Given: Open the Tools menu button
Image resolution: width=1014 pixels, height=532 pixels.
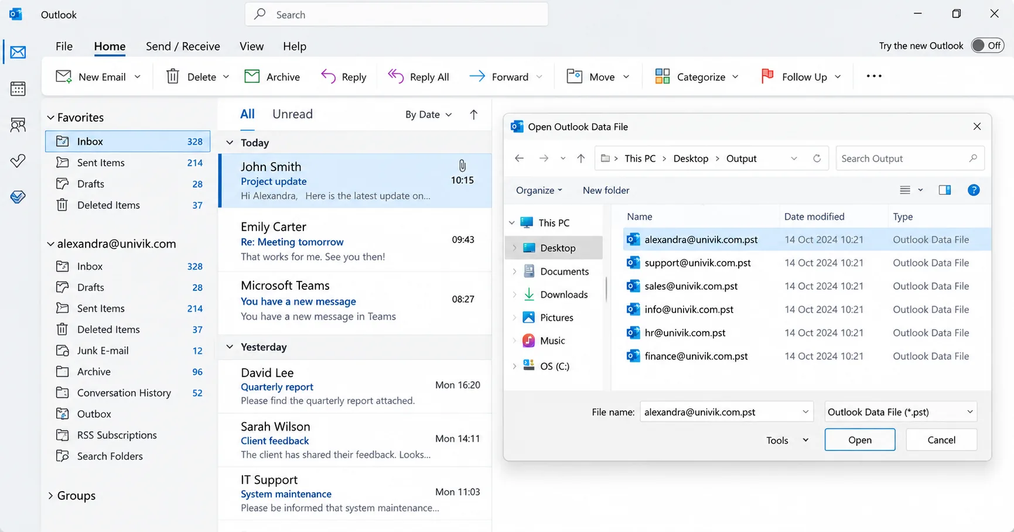Looking at the screenshot, I should (x=787, y=440).
